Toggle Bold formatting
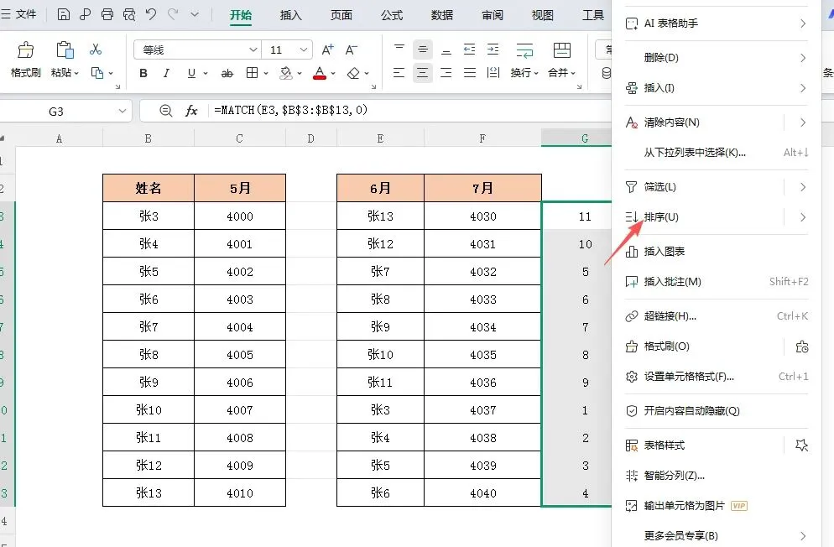 click(x=143, y=73)
